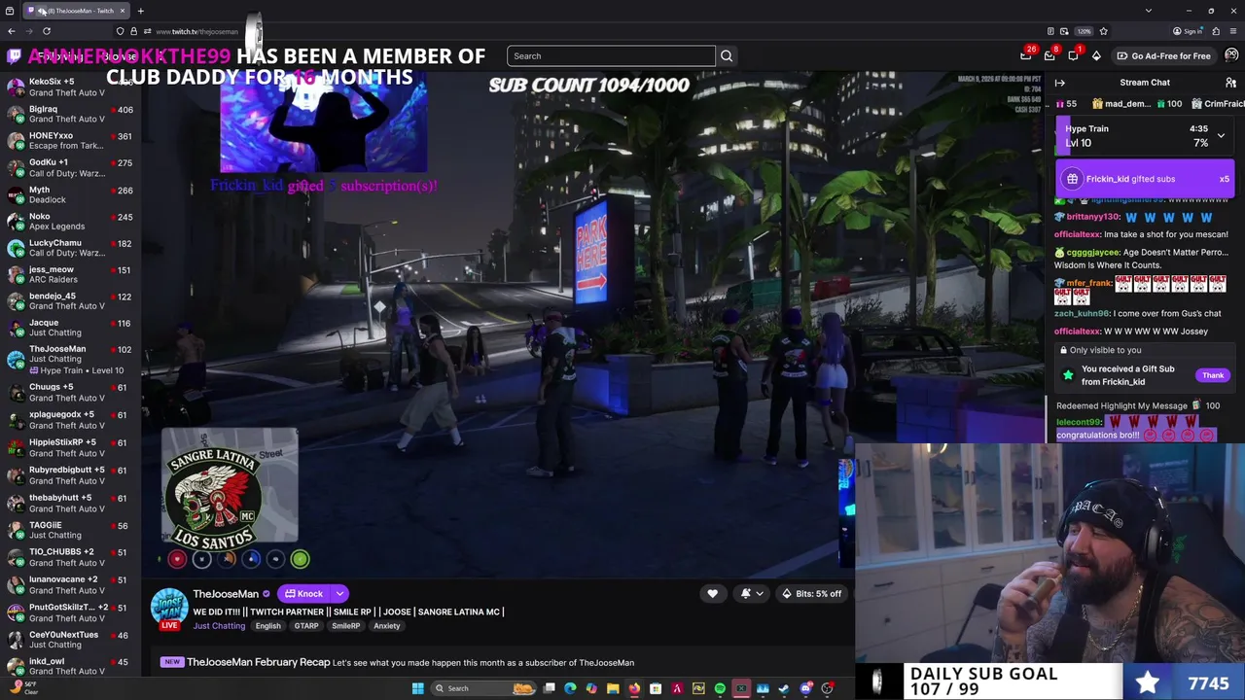Viewport: 1245px width, 700px height.
Task: Click the Knock button
Action: pyautogui.click(x=303, y=593)
